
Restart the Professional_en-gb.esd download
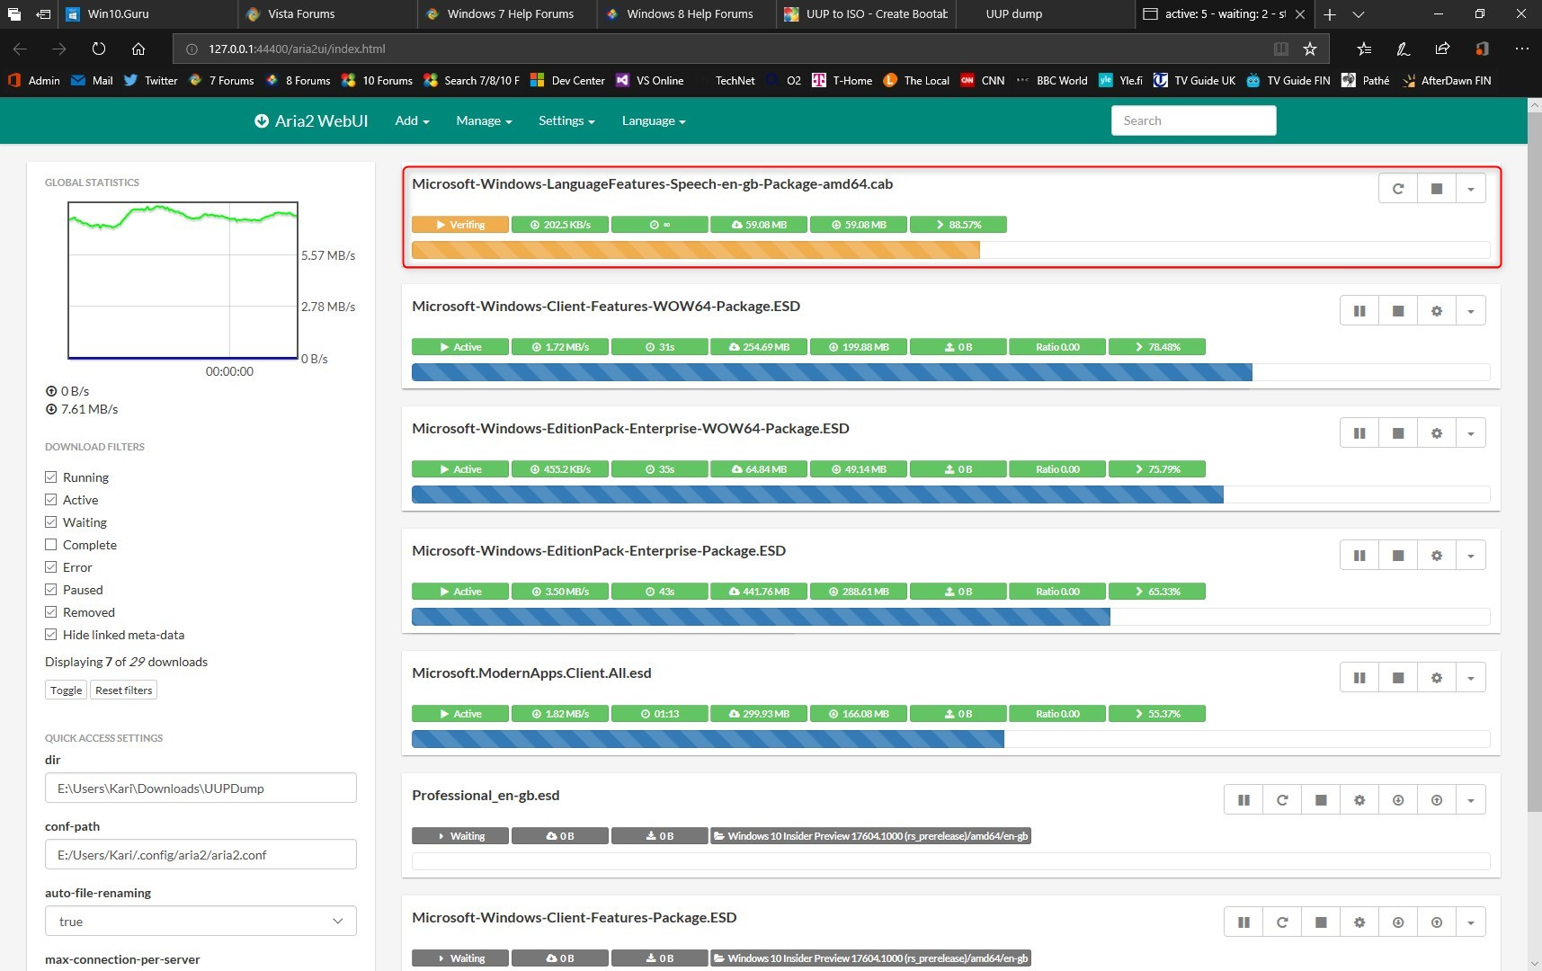tap(1282, 800)
